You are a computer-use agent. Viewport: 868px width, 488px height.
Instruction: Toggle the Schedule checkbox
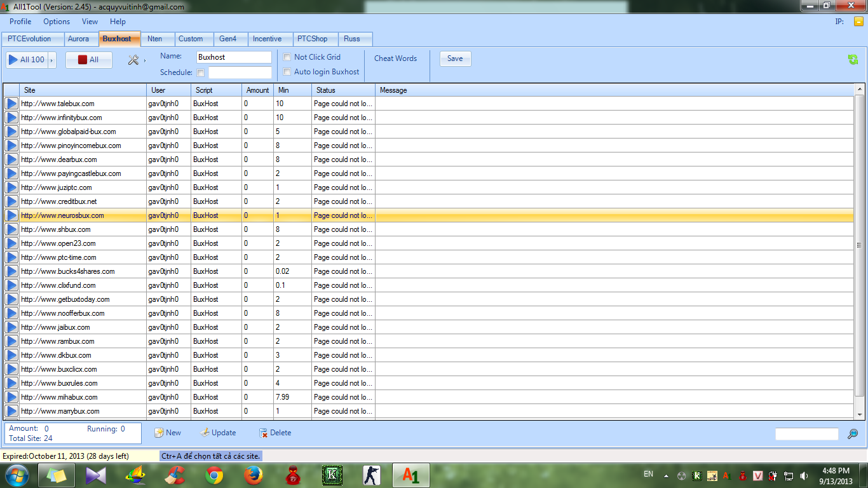pyautogui.click(x=201, y=72)
